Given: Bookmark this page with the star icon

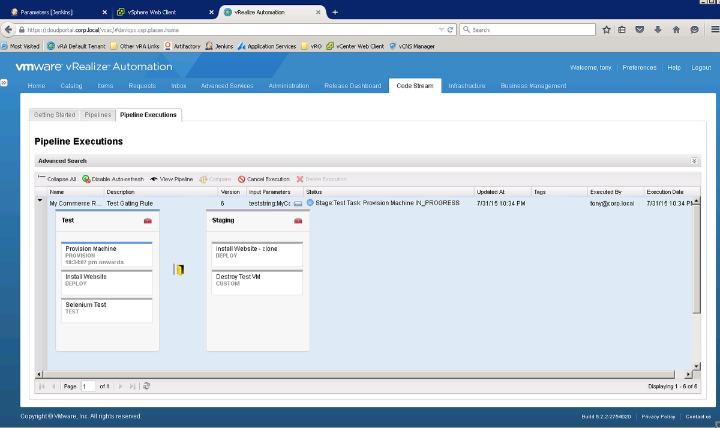Looking at the screenshot, I should point(607,29).
